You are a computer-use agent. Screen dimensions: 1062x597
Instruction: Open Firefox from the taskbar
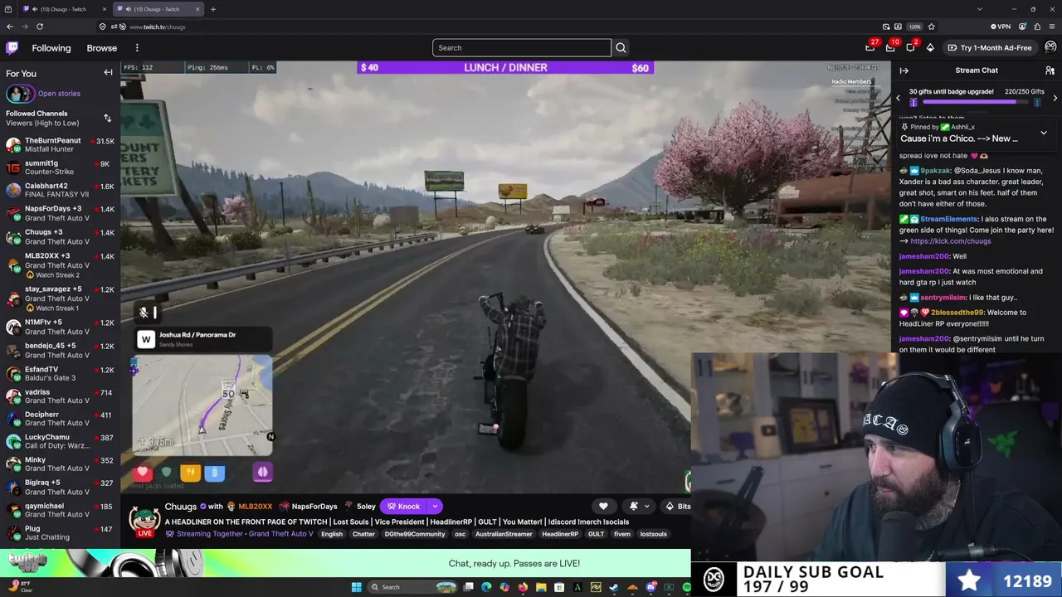(x=523, y=587)
